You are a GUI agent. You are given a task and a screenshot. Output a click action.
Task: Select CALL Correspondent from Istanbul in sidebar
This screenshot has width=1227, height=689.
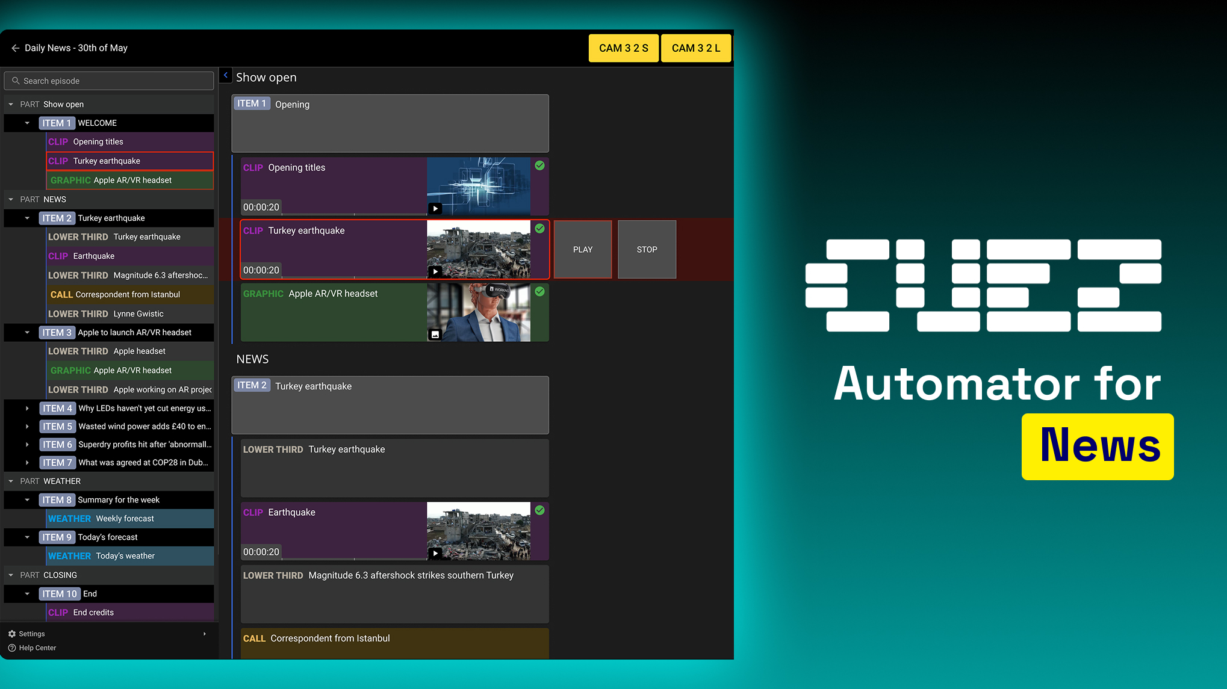(x=130, y=294)
